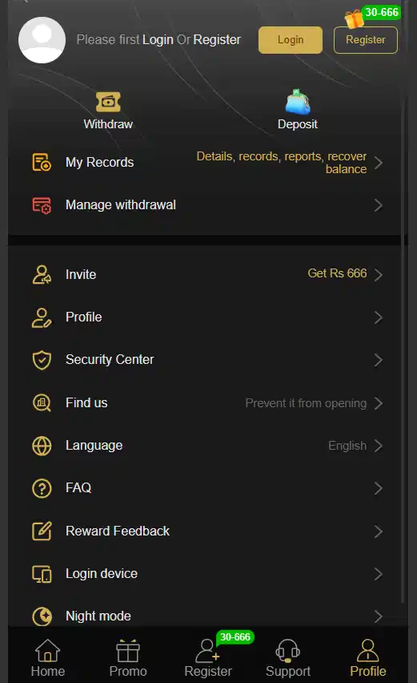
Task: Tap the Reward Feedback pencil icon
Action: 42,531
